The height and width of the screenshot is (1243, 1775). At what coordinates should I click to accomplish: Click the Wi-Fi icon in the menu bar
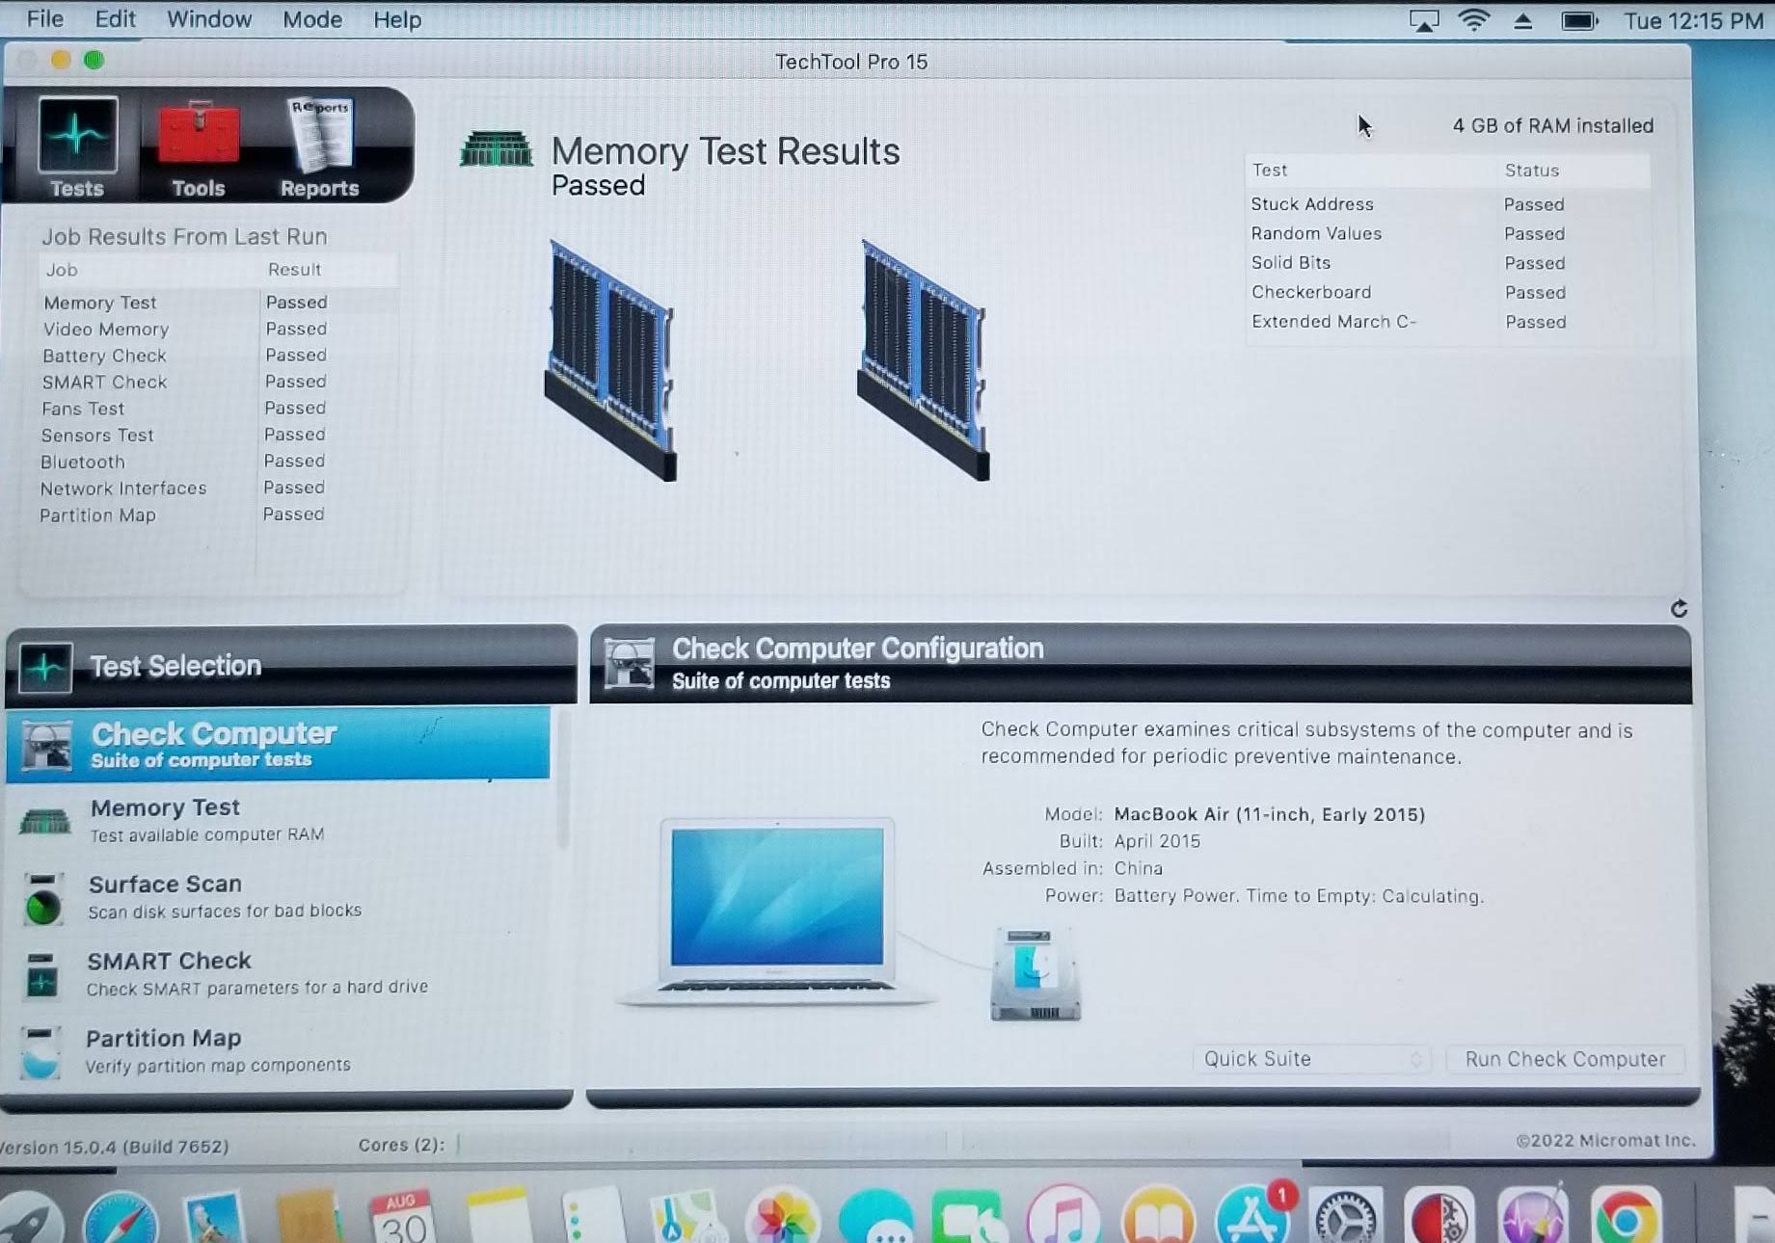pyautogui.click(x=1473, y=20)
